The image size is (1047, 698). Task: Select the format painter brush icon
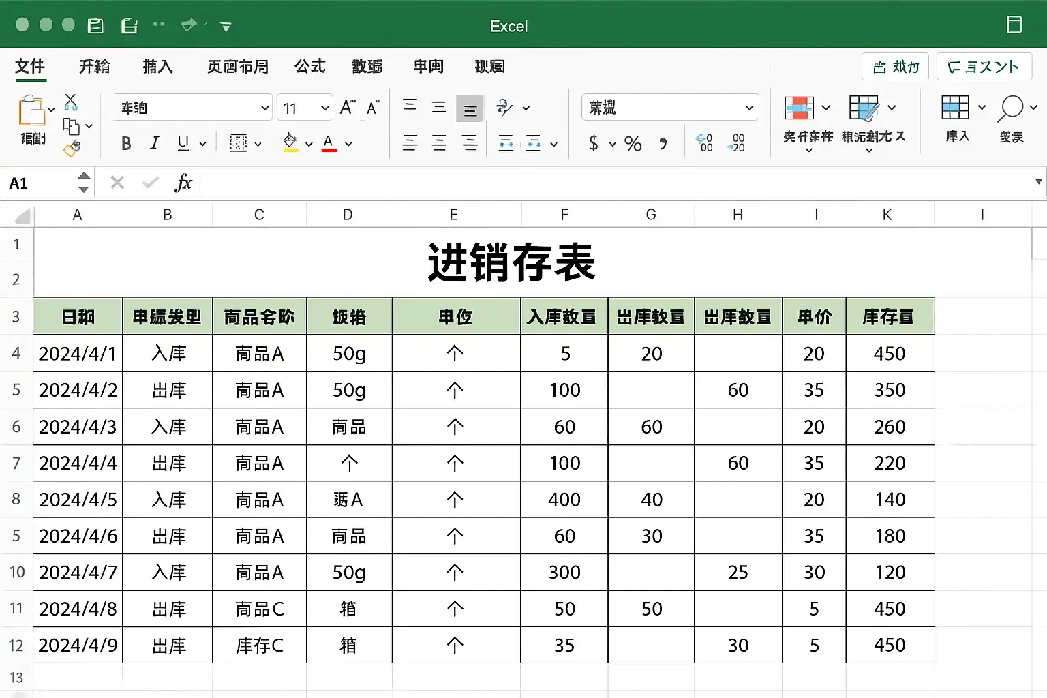pyautogui.click(x=72, y=148)
